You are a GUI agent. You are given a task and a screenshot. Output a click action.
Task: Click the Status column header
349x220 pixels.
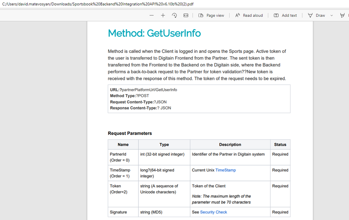pyautogui.click(x=280, y=144)
